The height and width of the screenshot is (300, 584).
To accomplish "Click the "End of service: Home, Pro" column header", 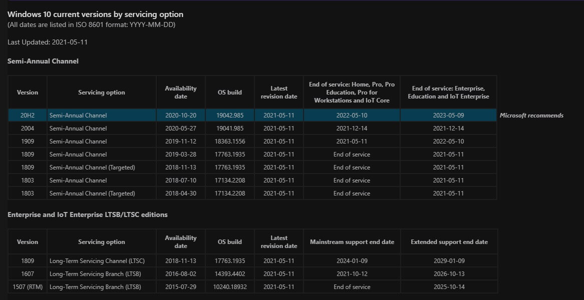I will point(352,92).
